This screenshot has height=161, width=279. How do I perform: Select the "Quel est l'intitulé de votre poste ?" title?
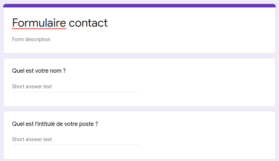coord(55,124)
